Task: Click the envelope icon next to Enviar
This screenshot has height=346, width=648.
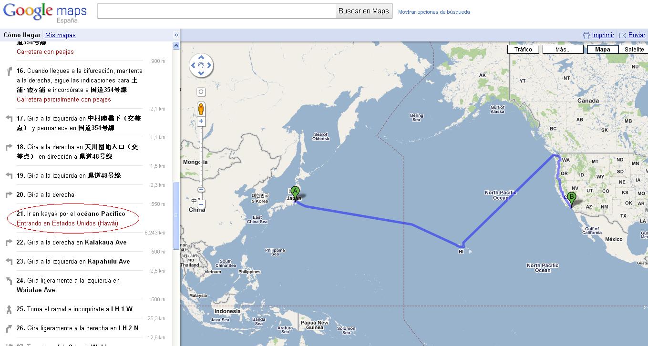Action: coord(623,35)
